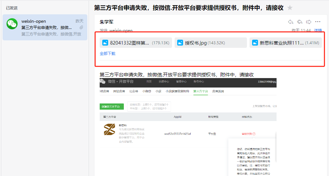
Task: Click image icon of 授权书.jpg attachment
Action: click(x=180, y=43)
